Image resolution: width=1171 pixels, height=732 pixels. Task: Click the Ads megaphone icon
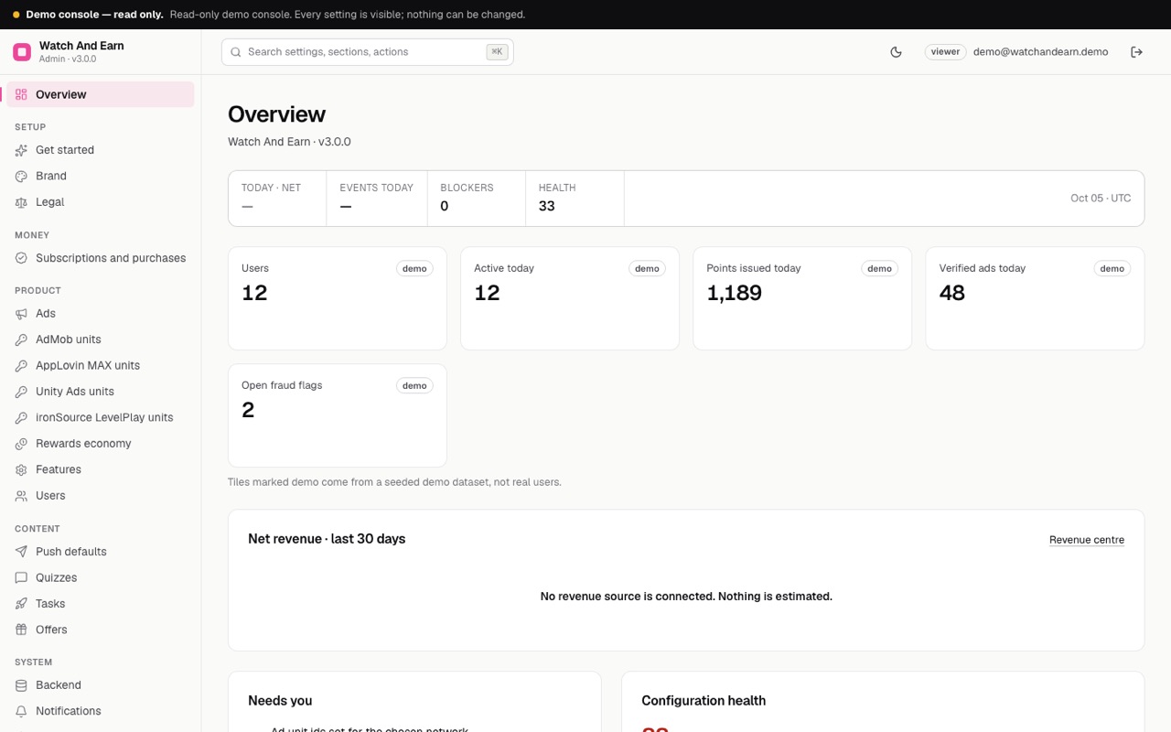pyautogui.click(x=21, y=314)
